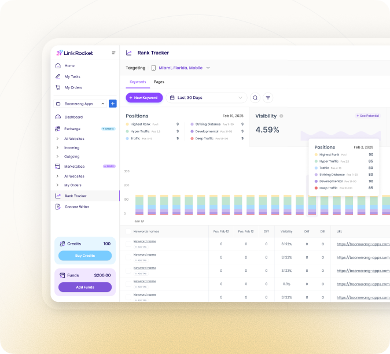
Task: Check the first keyword row checkbox
Action: (x=128, y=244)
